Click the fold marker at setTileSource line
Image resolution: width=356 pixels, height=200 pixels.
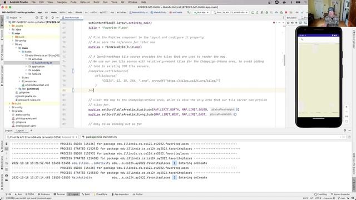73,71
